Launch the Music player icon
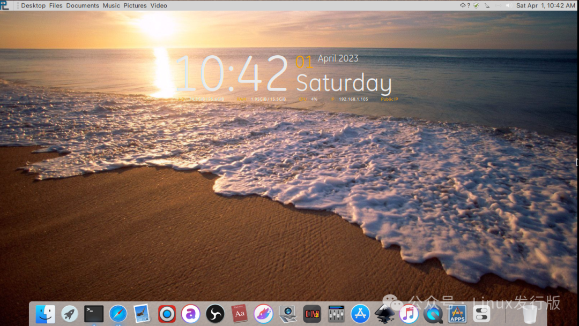The image size is (579, 326). [409, 314]
